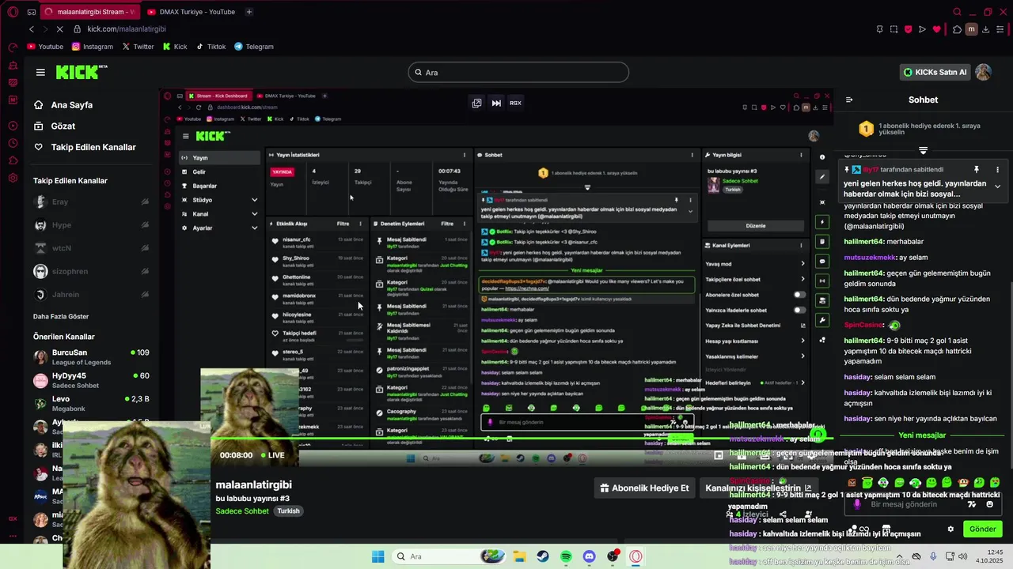This screenshot has height=569, width=1013.
Task: Open emoji picker in chat input
Action: point(990,504)
